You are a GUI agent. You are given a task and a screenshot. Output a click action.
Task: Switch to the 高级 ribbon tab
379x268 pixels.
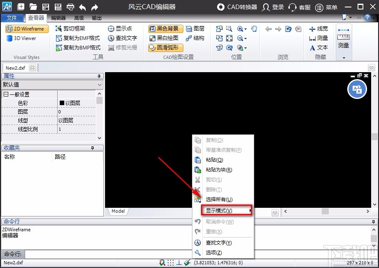(79, 18)
